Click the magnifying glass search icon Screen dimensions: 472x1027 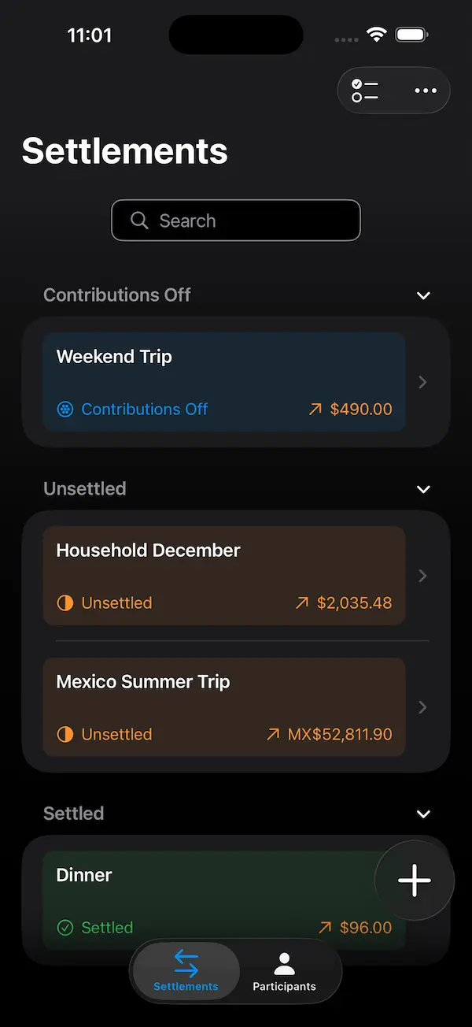pos(139,221)
